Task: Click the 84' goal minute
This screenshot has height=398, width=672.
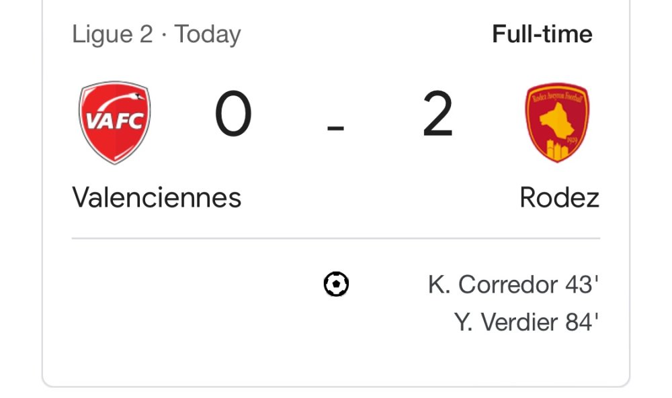Action: (x=581, y=323)
